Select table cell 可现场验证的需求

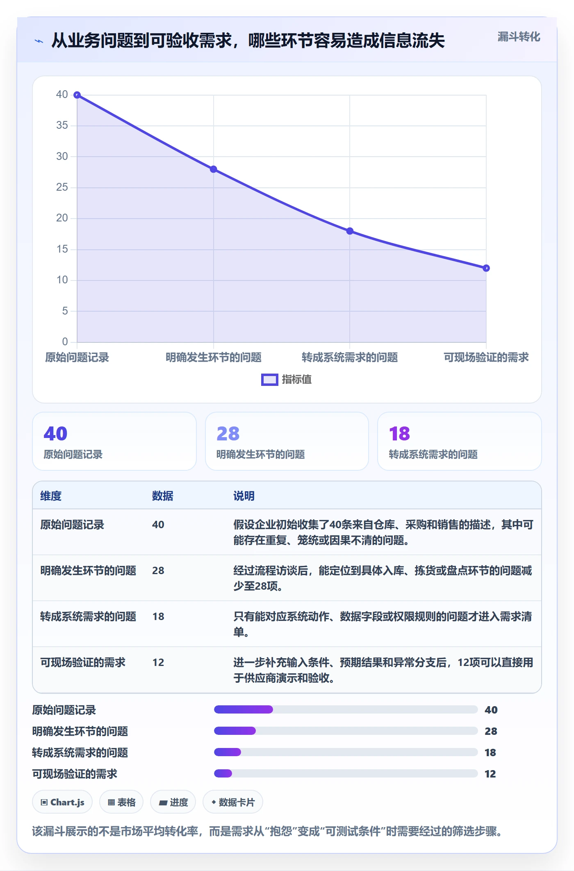83,663
